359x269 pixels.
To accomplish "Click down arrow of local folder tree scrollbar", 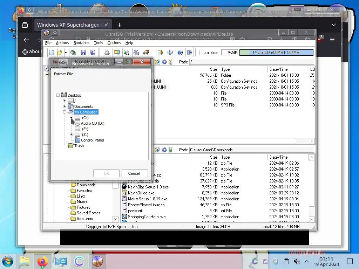I will coord(115,219).
